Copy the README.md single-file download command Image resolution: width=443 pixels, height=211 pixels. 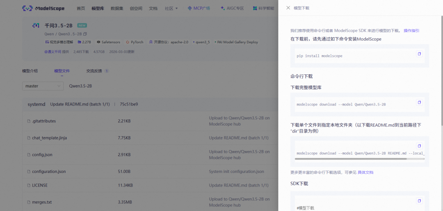click(x=419, y=146)
